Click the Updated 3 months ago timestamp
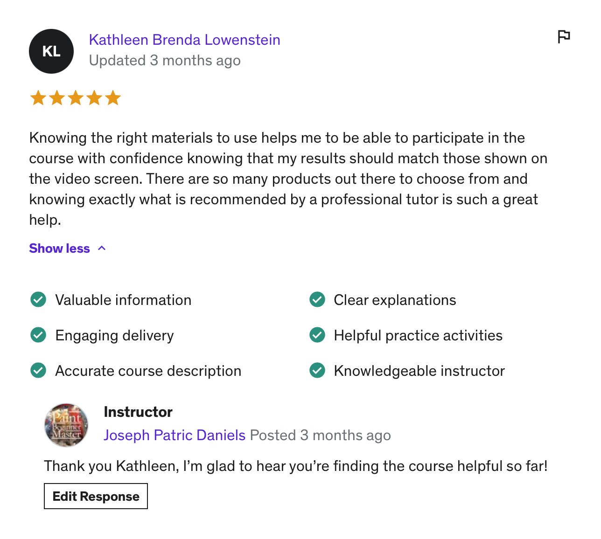The height and width of the screenshot is (539, 601). pos(165,61)
